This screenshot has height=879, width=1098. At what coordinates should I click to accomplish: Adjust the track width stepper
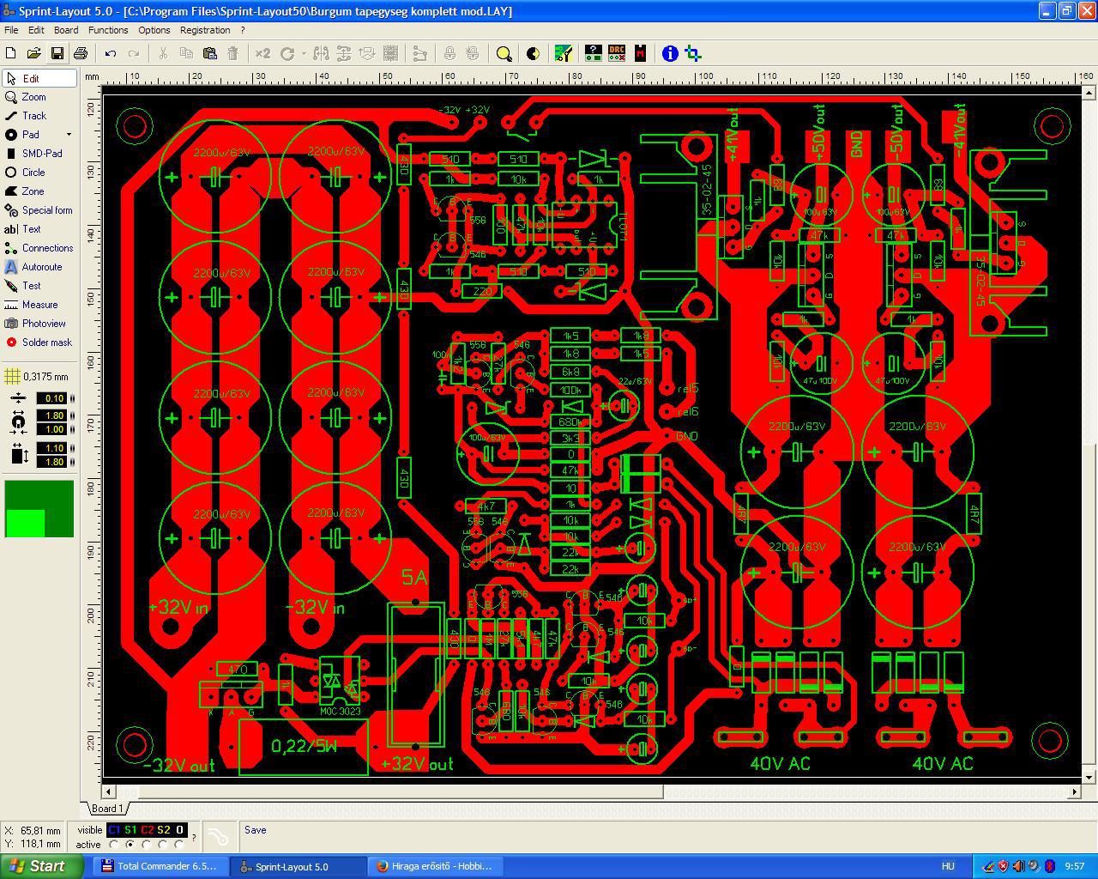pyautogui.click(x=72, y=398)
